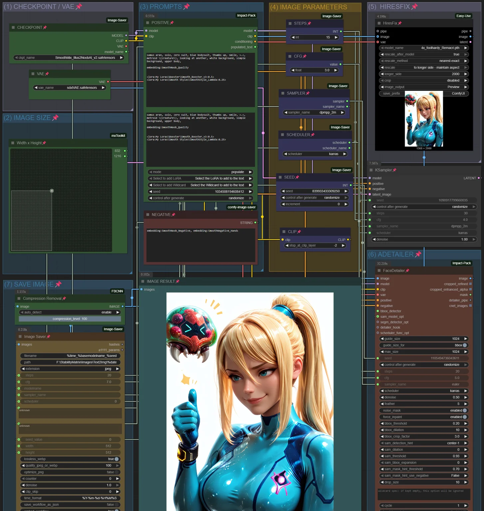This screenshot has width=484, height=511.
Task: Open the extension jpeg dropdown
Action: click(x=70, y=369)
